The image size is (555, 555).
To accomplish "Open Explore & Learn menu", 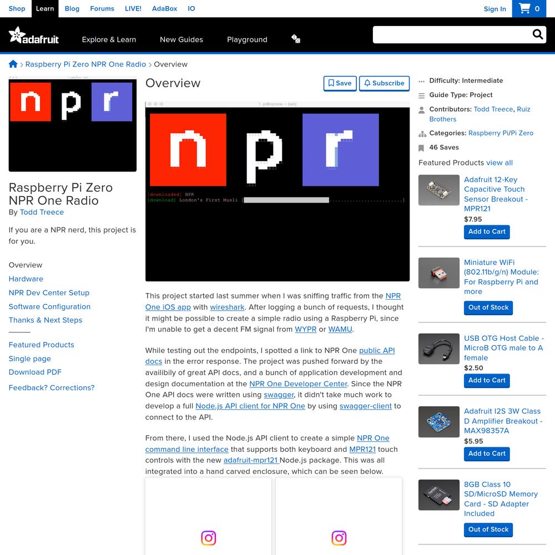I will [109, 39].
